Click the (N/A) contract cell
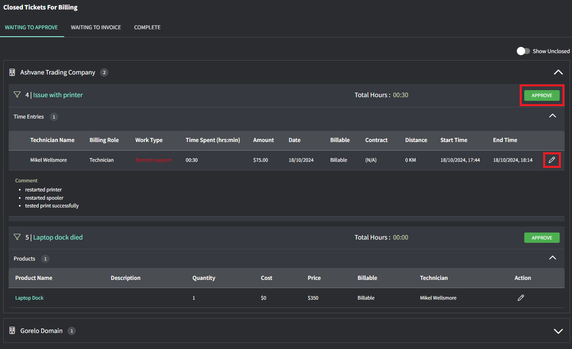The height and width of the screenshot is (349, 572). (371, 160)
